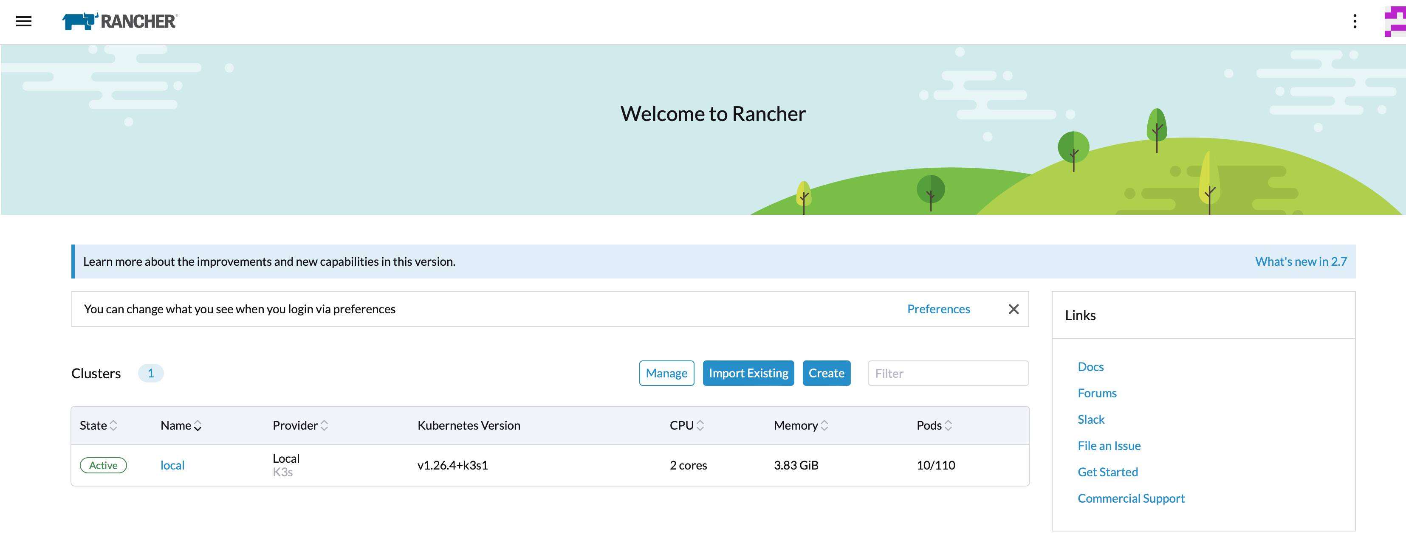Viewport: 1406px width, 540px height.
Task: Click the Rancher bull logo
Action: (x=78, y=21)
